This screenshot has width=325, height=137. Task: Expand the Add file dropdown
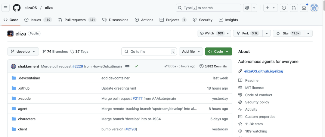pos(191,52)
